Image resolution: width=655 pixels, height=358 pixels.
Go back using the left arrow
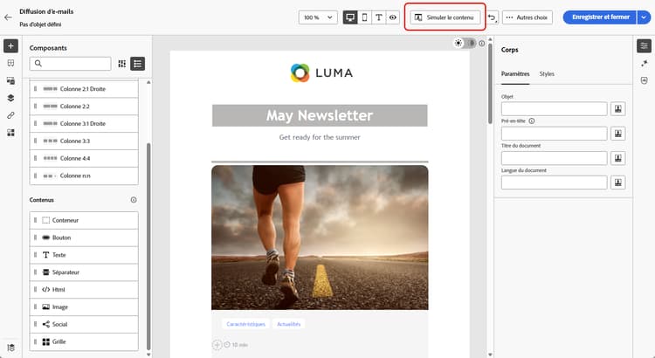pos(8,17)
